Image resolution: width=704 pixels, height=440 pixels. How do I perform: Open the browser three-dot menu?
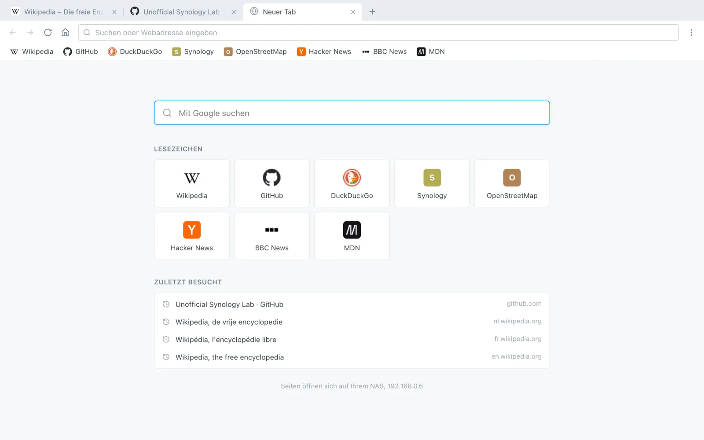pyautogui.click(x=691, y=33)
